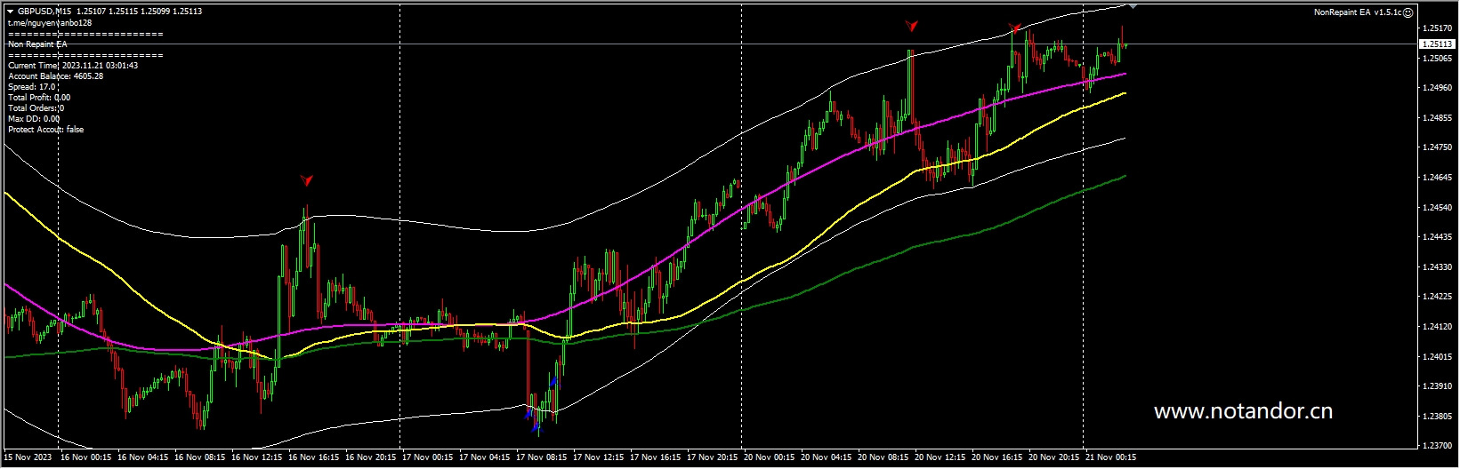This screenshot has height=469, width=1460.
Task: Click the 20 Nov 16:15 time label
Action: [x=997, y=457]
